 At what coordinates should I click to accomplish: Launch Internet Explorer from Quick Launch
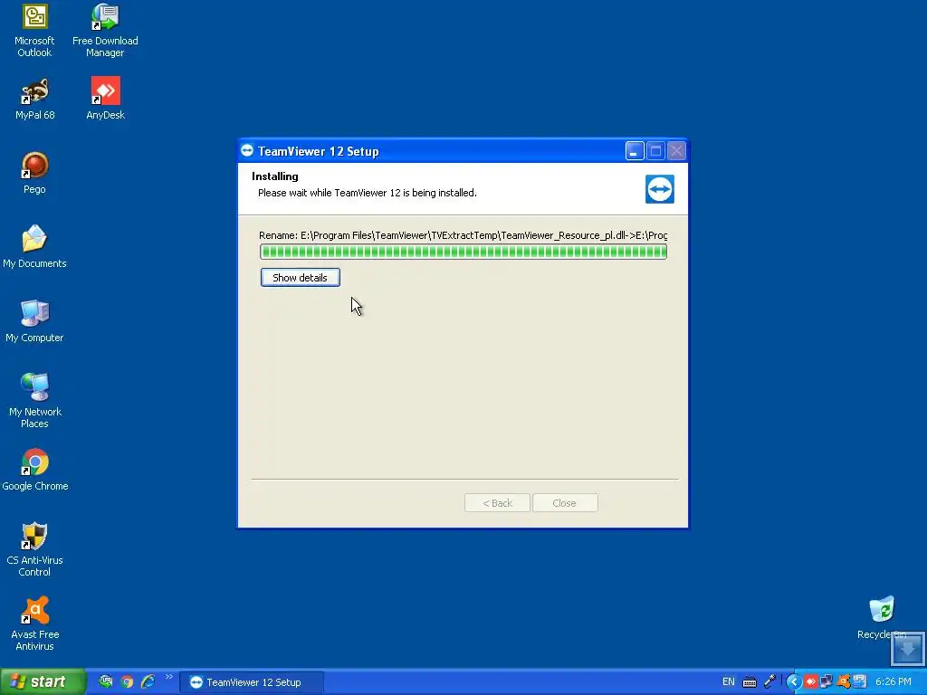[148, 681]
